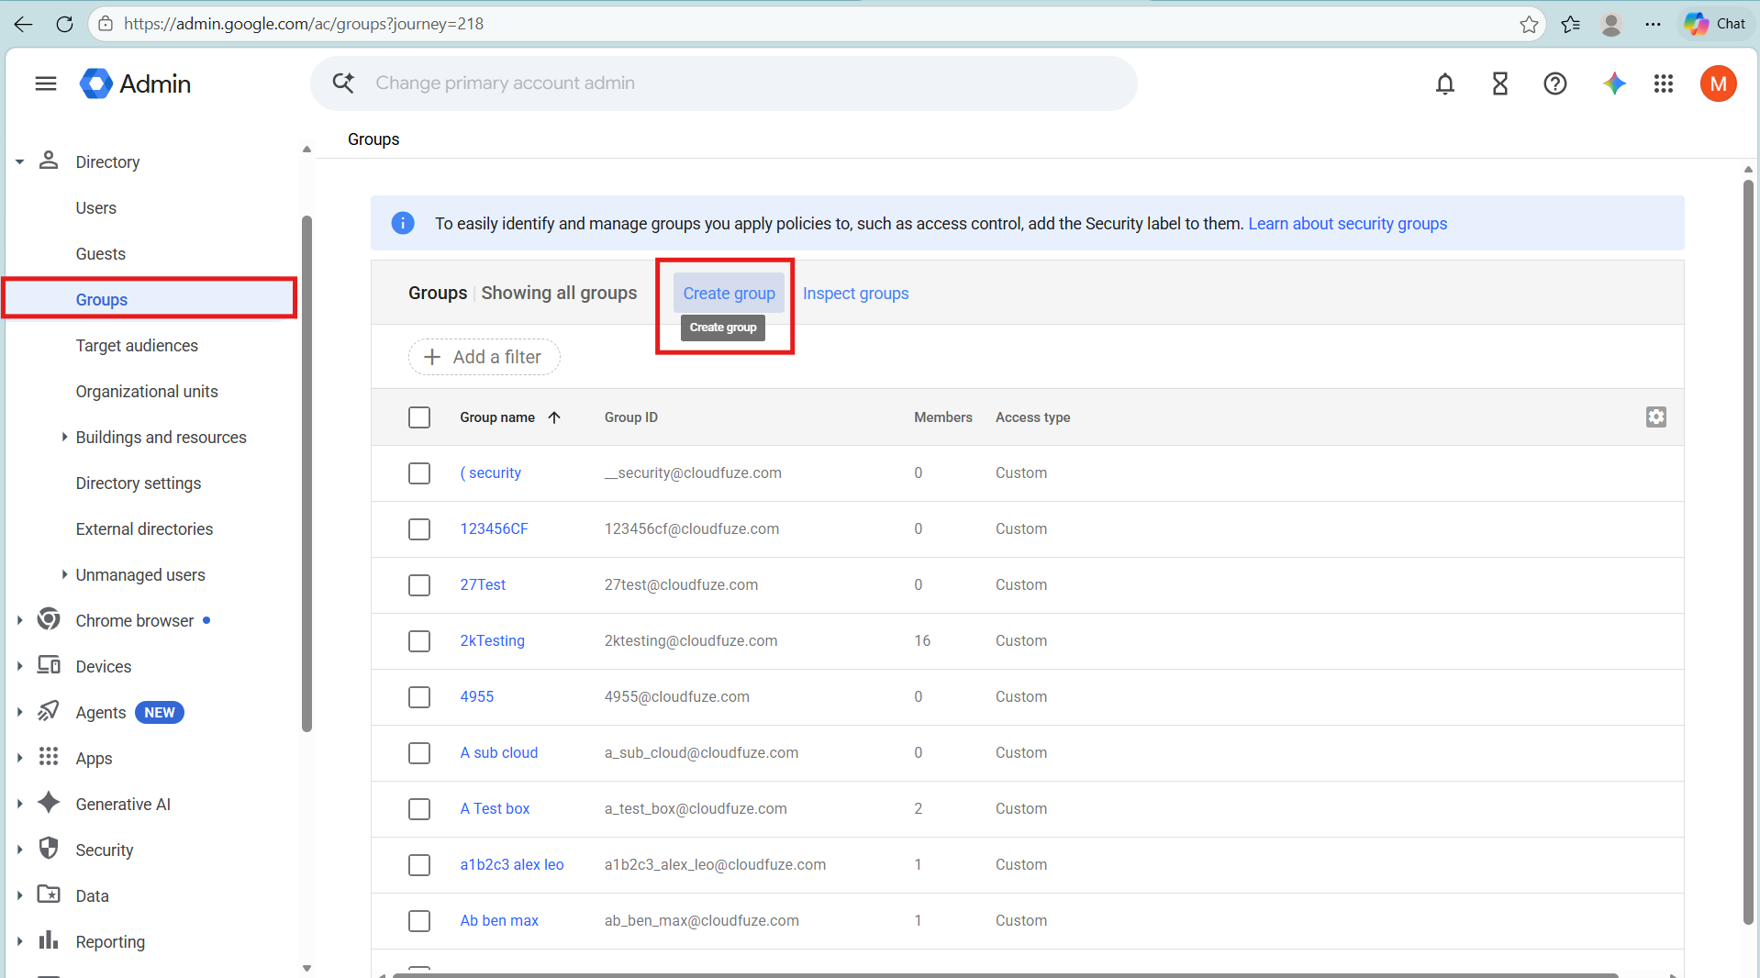Image resolution: width=1760 pixels, height=978 pixels.
Task: Check the 123456CF group row
Action: [x=419, y=529]
